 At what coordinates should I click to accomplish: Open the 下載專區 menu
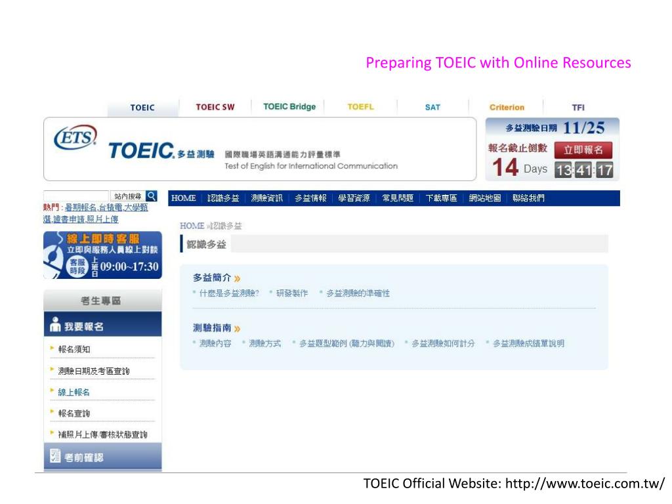coord(441,198)
